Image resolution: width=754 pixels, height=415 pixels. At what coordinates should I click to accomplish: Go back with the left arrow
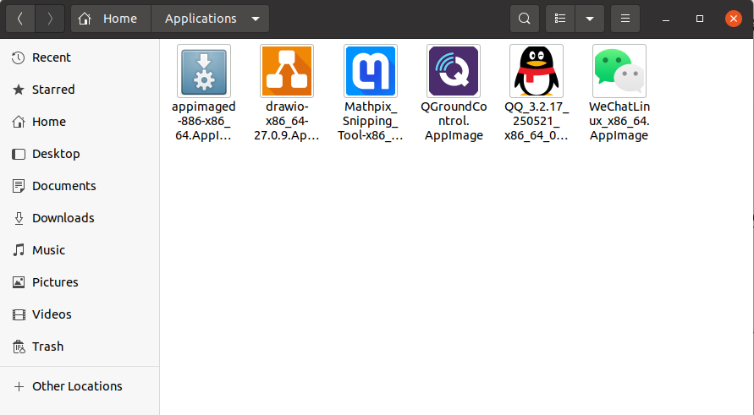pos(20,19)
